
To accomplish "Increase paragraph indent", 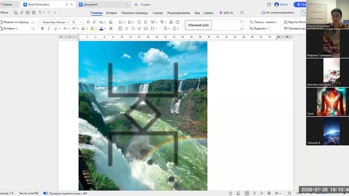I will point(146,22).
